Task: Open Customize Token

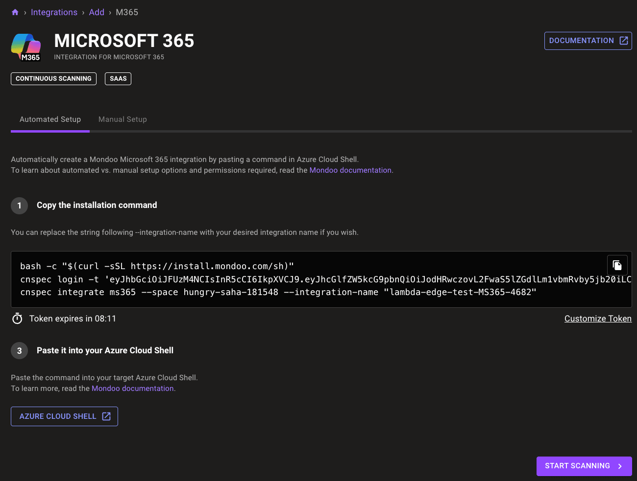Action: pos(598,319)
